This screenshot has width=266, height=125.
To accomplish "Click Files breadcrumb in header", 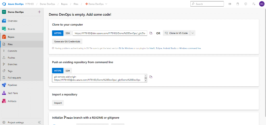I will (76, 4).
